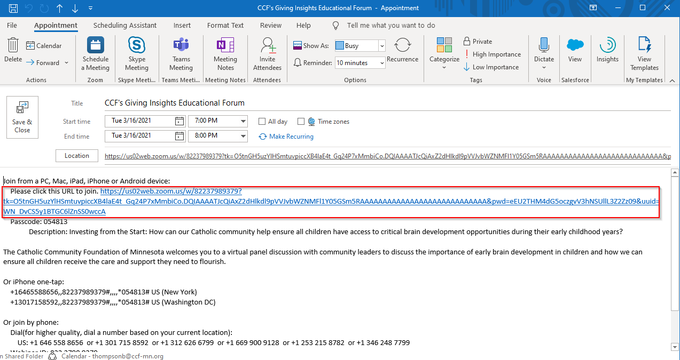Mark the appointment as Private
The height and width of the screenshot is (360, 680).
pyautogui.click(x=478, y=42)
